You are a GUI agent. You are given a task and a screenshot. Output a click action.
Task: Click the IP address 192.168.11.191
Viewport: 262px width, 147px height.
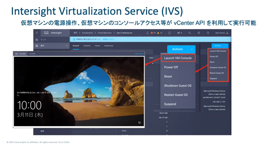[x=219, y=102]
